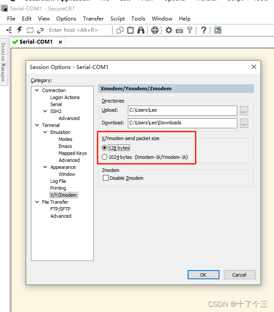Select Mapped Keys category

[x=72, y=153]
